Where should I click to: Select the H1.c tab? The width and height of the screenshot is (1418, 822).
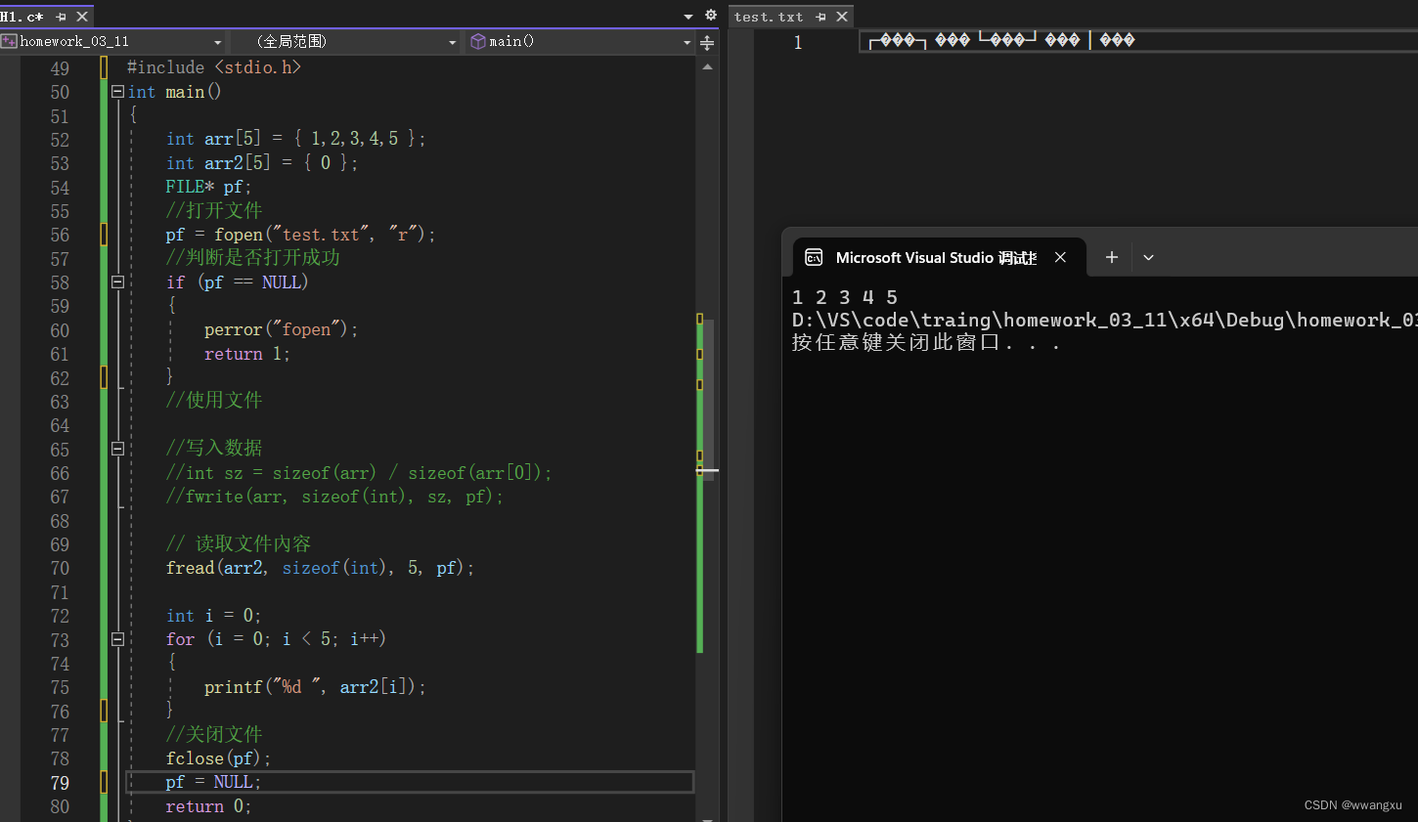pos(22,17)
